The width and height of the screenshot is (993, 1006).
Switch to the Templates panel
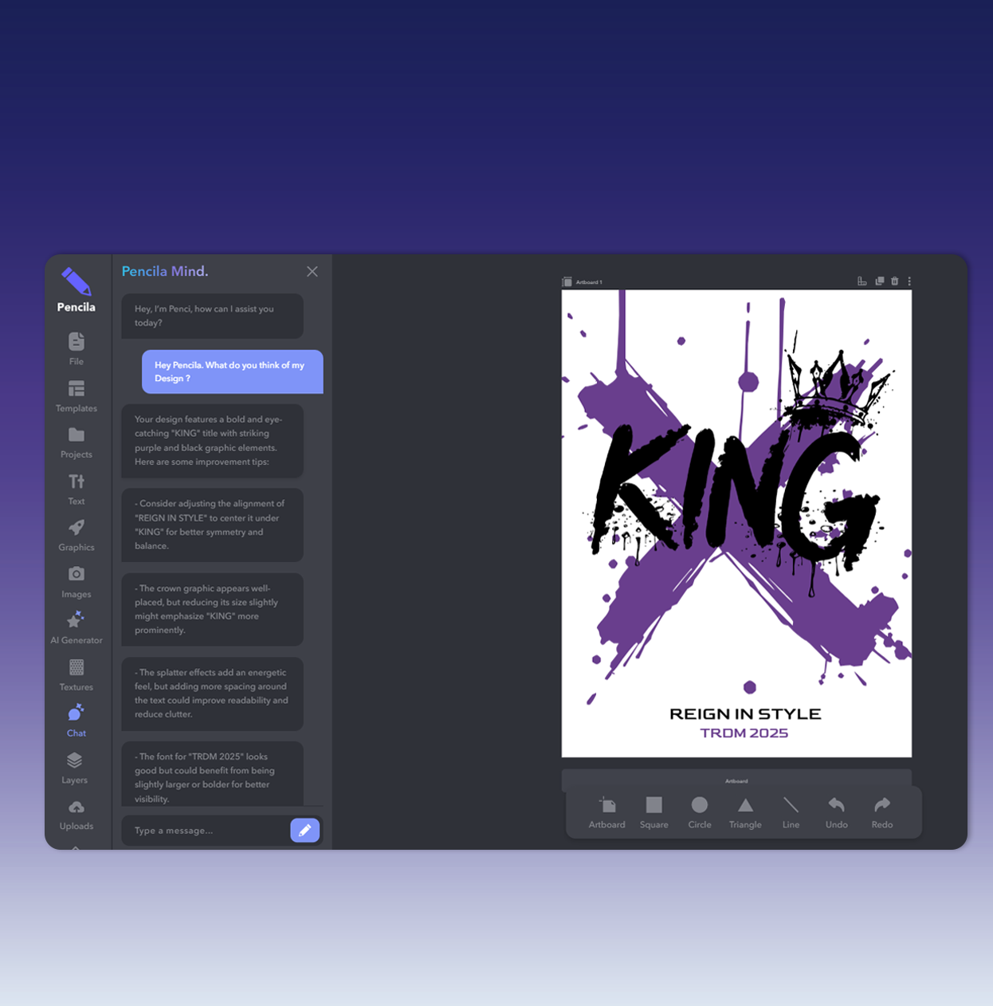coord(76,395)
